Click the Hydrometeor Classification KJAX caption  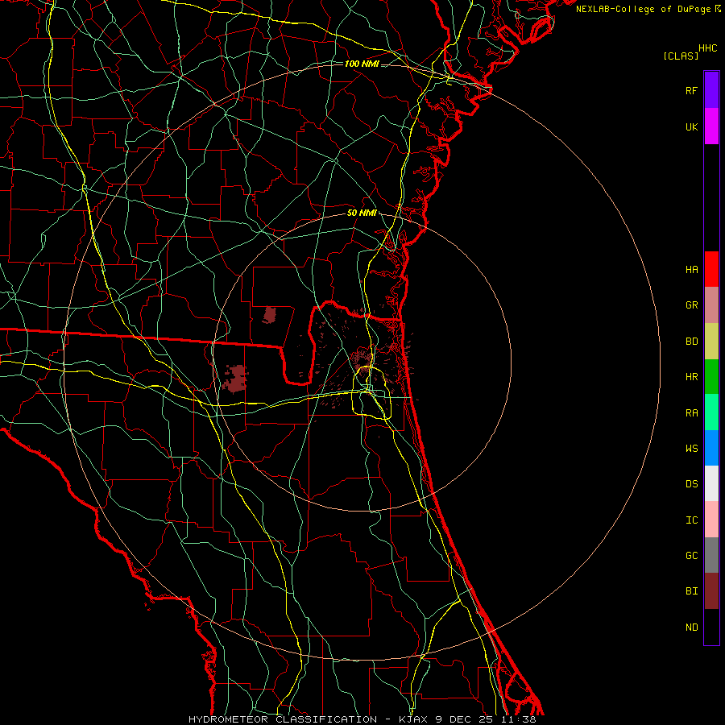(362, 719)
